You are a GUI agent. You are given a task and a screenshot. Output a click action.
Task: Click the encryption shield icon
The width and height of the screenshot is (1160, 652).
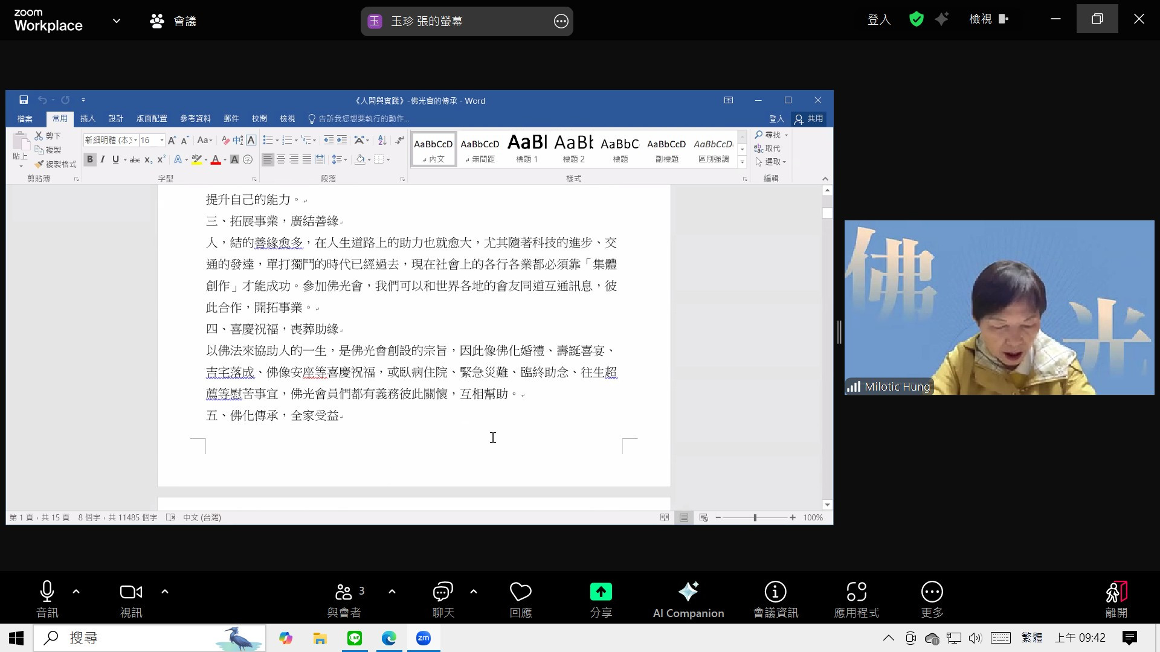click(916, 19)
